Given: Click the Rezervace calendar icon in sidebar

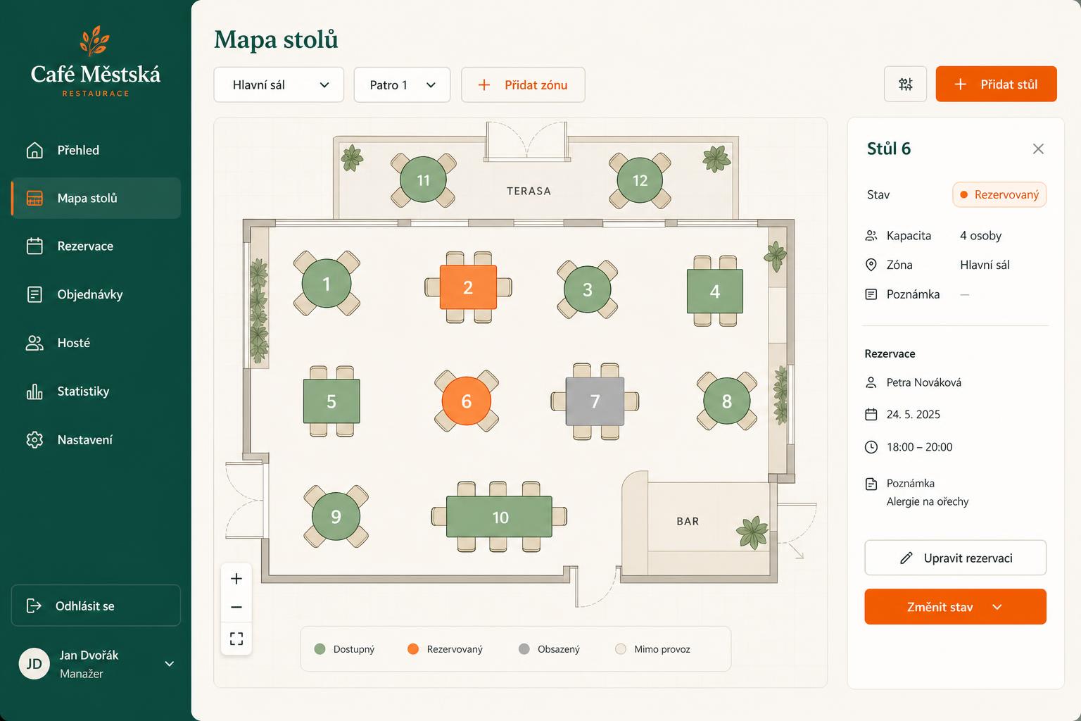Looking at the screenshot, I should 34,246.
